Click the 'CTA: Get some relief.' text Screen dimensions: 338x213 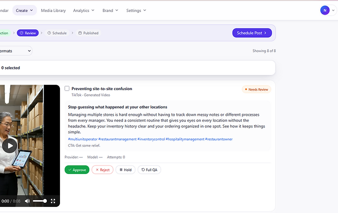tap(84, 146)
